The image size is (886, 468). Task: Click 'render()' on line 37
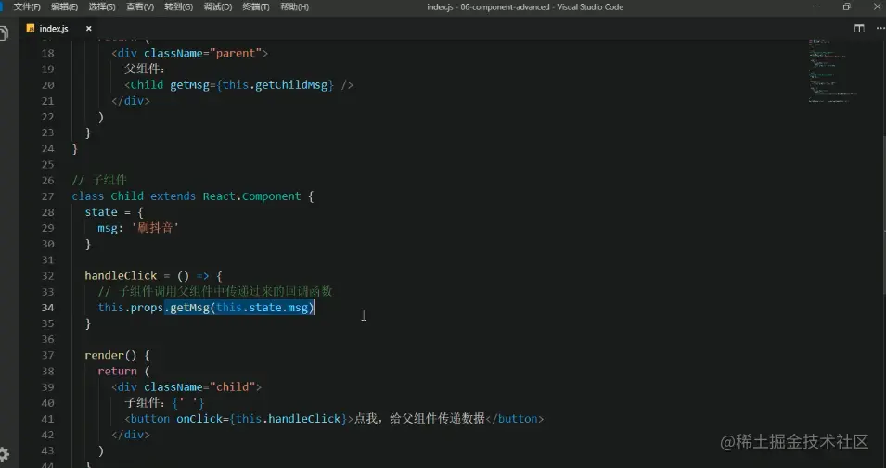tap(110, 355)
